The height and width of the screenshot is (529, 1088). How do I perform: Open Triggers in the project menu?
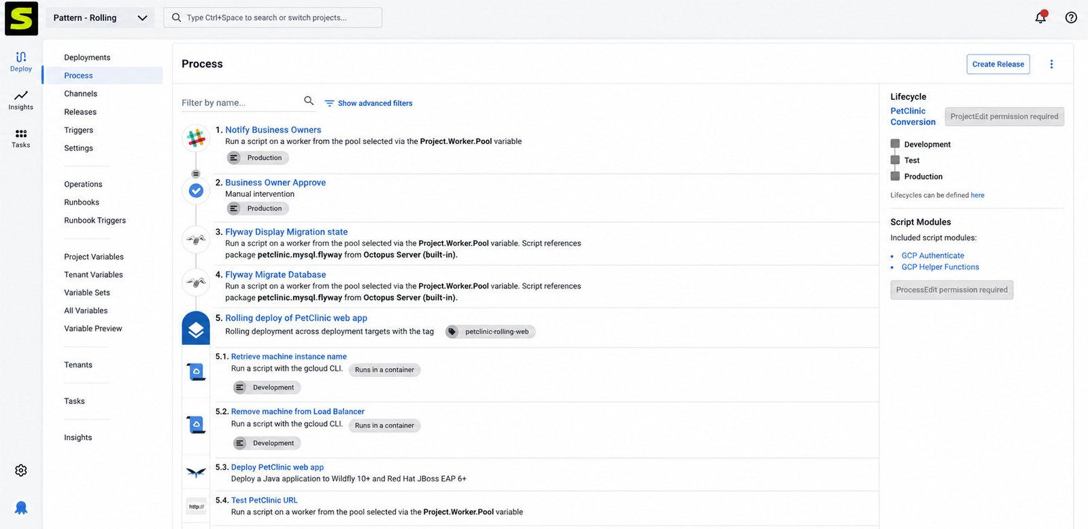coord(78,130)
